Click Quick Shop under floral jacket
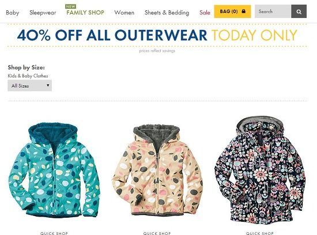The image size is (317, 235). [x=259, y=233]
